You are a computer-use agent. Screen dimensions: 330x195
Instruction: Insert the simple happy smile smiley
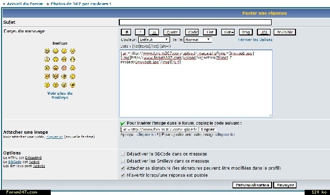(55, 51)
